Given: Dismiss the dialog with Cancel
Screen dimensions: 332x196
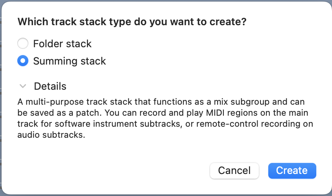Looking at the screenshot, I should (x=234, y=170).
